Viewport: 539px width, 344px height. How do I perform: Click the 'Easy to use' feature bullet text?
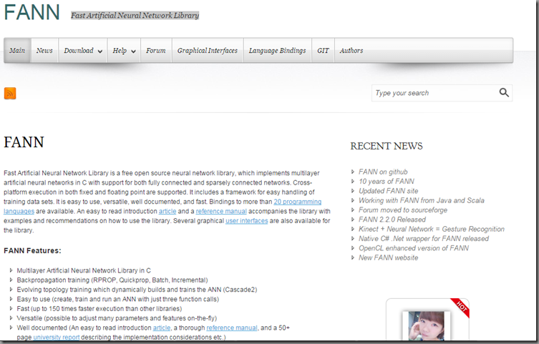click(x=117, y=300)
